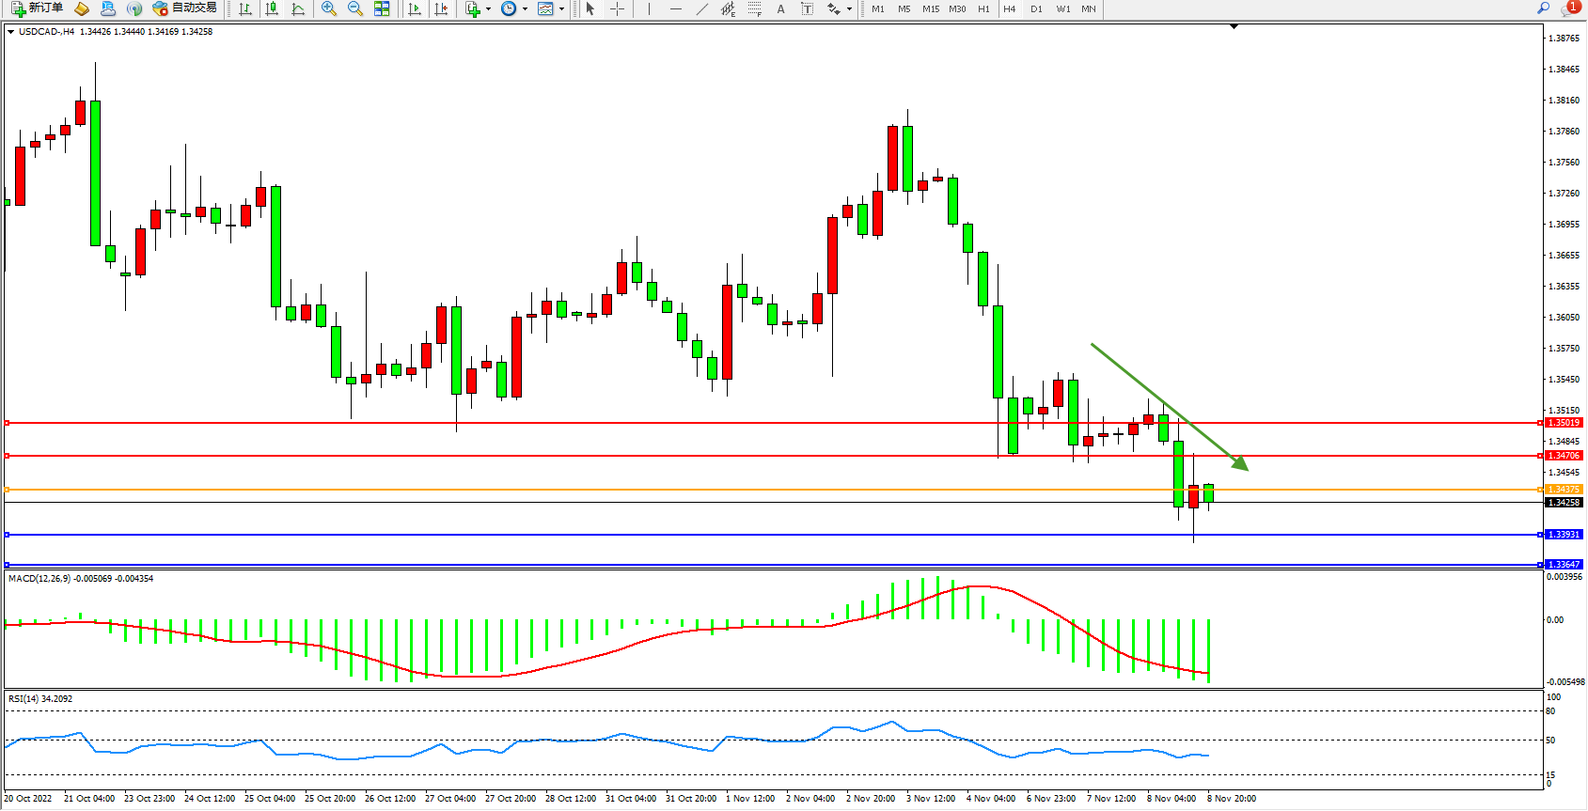Select the crosshair tool
Screen dimensions: 1588x811
point(618,8)
